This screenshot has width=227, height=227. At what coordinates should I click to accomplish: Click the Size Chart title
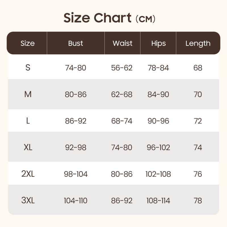[x=109, y=18]
